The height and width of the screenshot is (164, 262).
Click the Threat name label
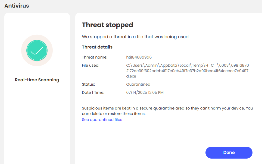(95, 57)
